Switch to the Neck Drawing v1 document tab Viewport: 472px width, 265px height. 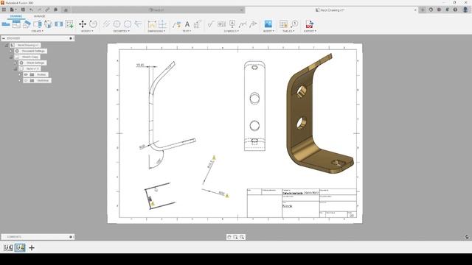[330, 10]
